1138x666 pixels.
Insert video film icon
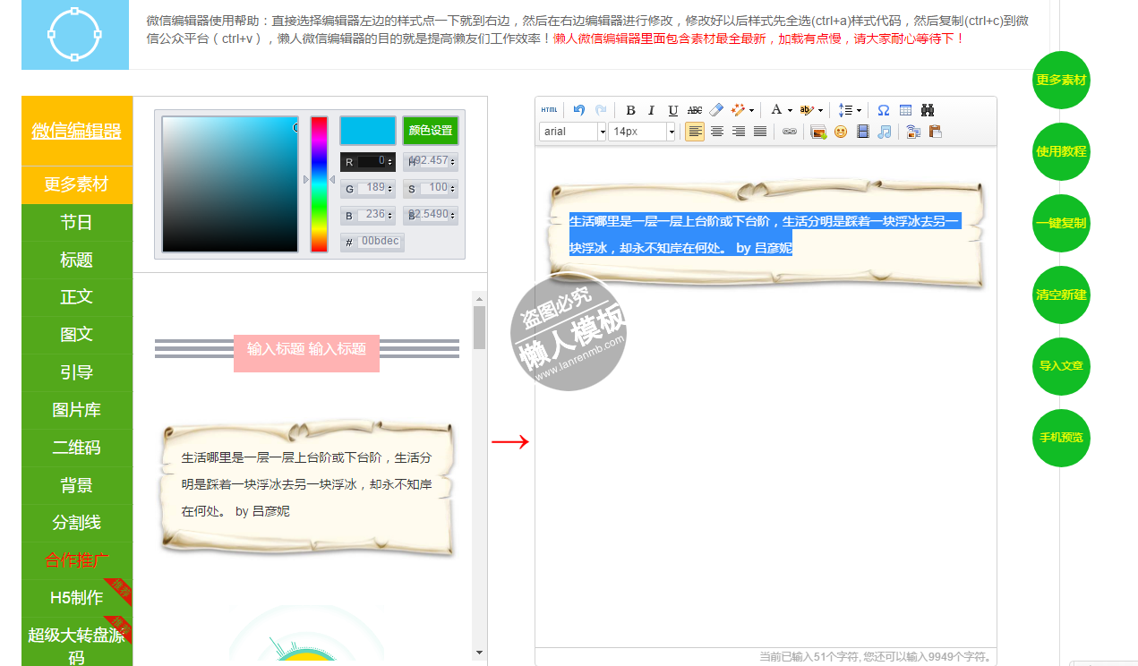click(x=863, y=132)
